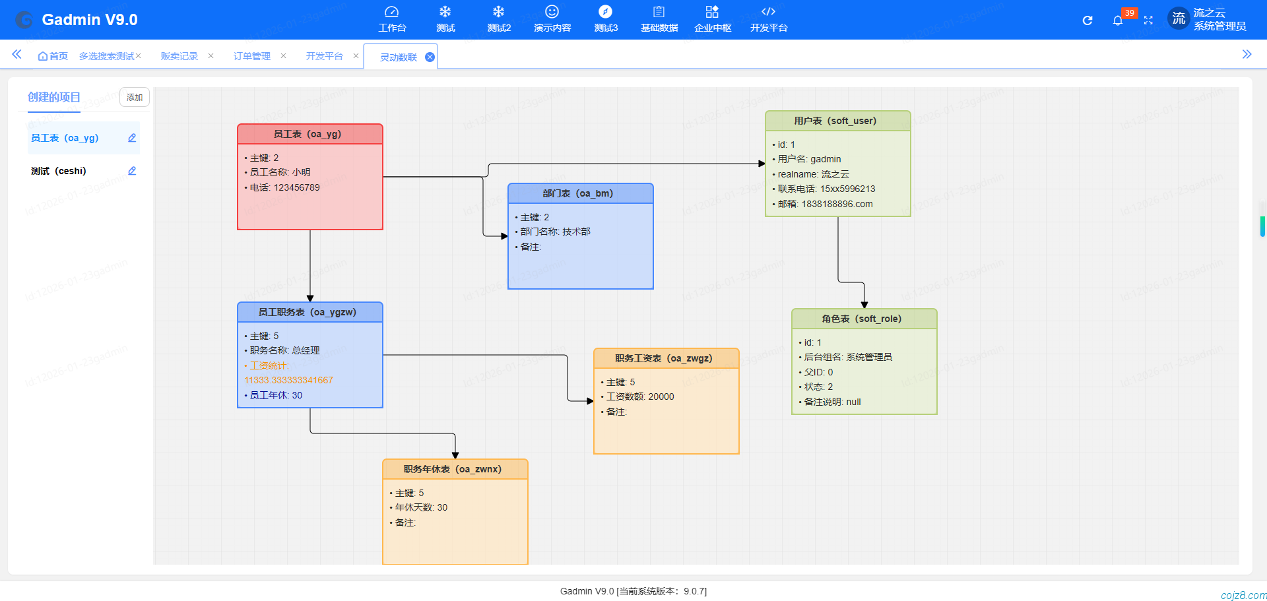The height and width of the screenshot is (601, 1267).
Task: Collapse tabs with the left double chevron
Action: [16, 55]
